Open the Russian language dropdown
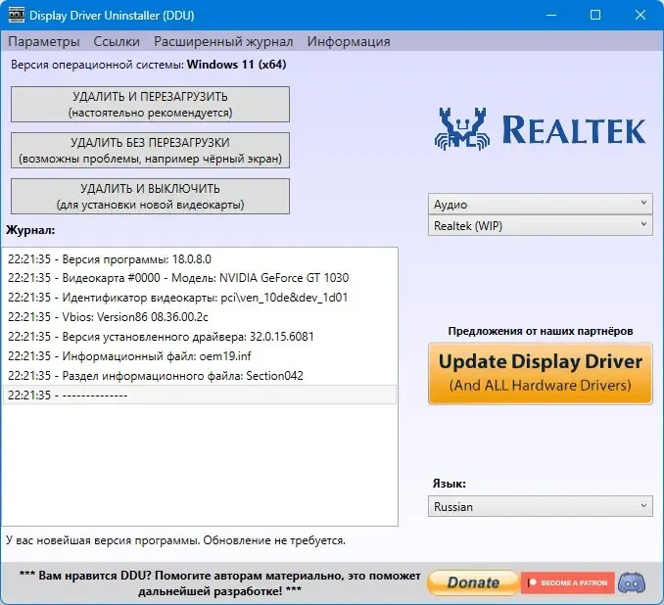This screenshot has width=664, height=605. (x=540, y=506)
